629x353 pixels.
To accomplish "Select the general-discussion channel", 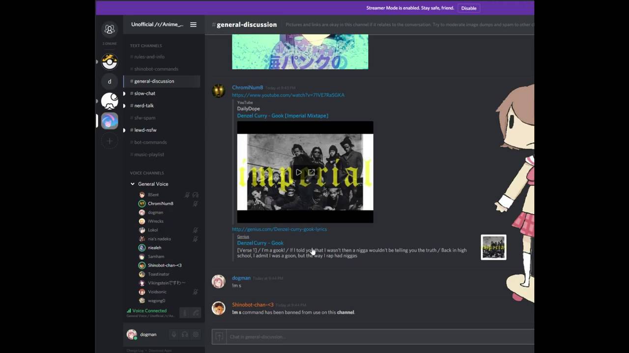I will pos(162,81).
